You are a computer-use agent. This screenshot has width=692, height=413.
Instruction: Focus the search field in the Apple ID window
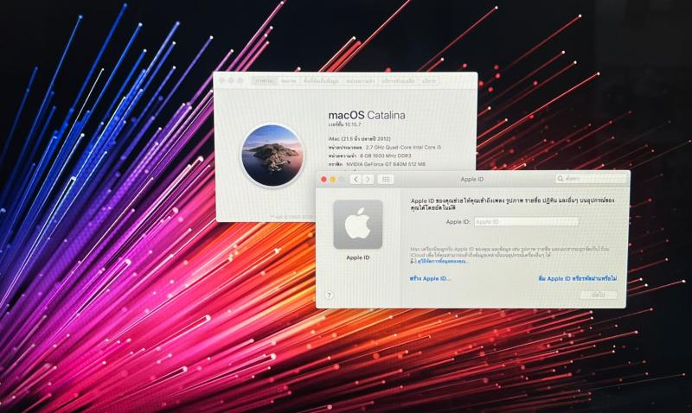[591, 179]
